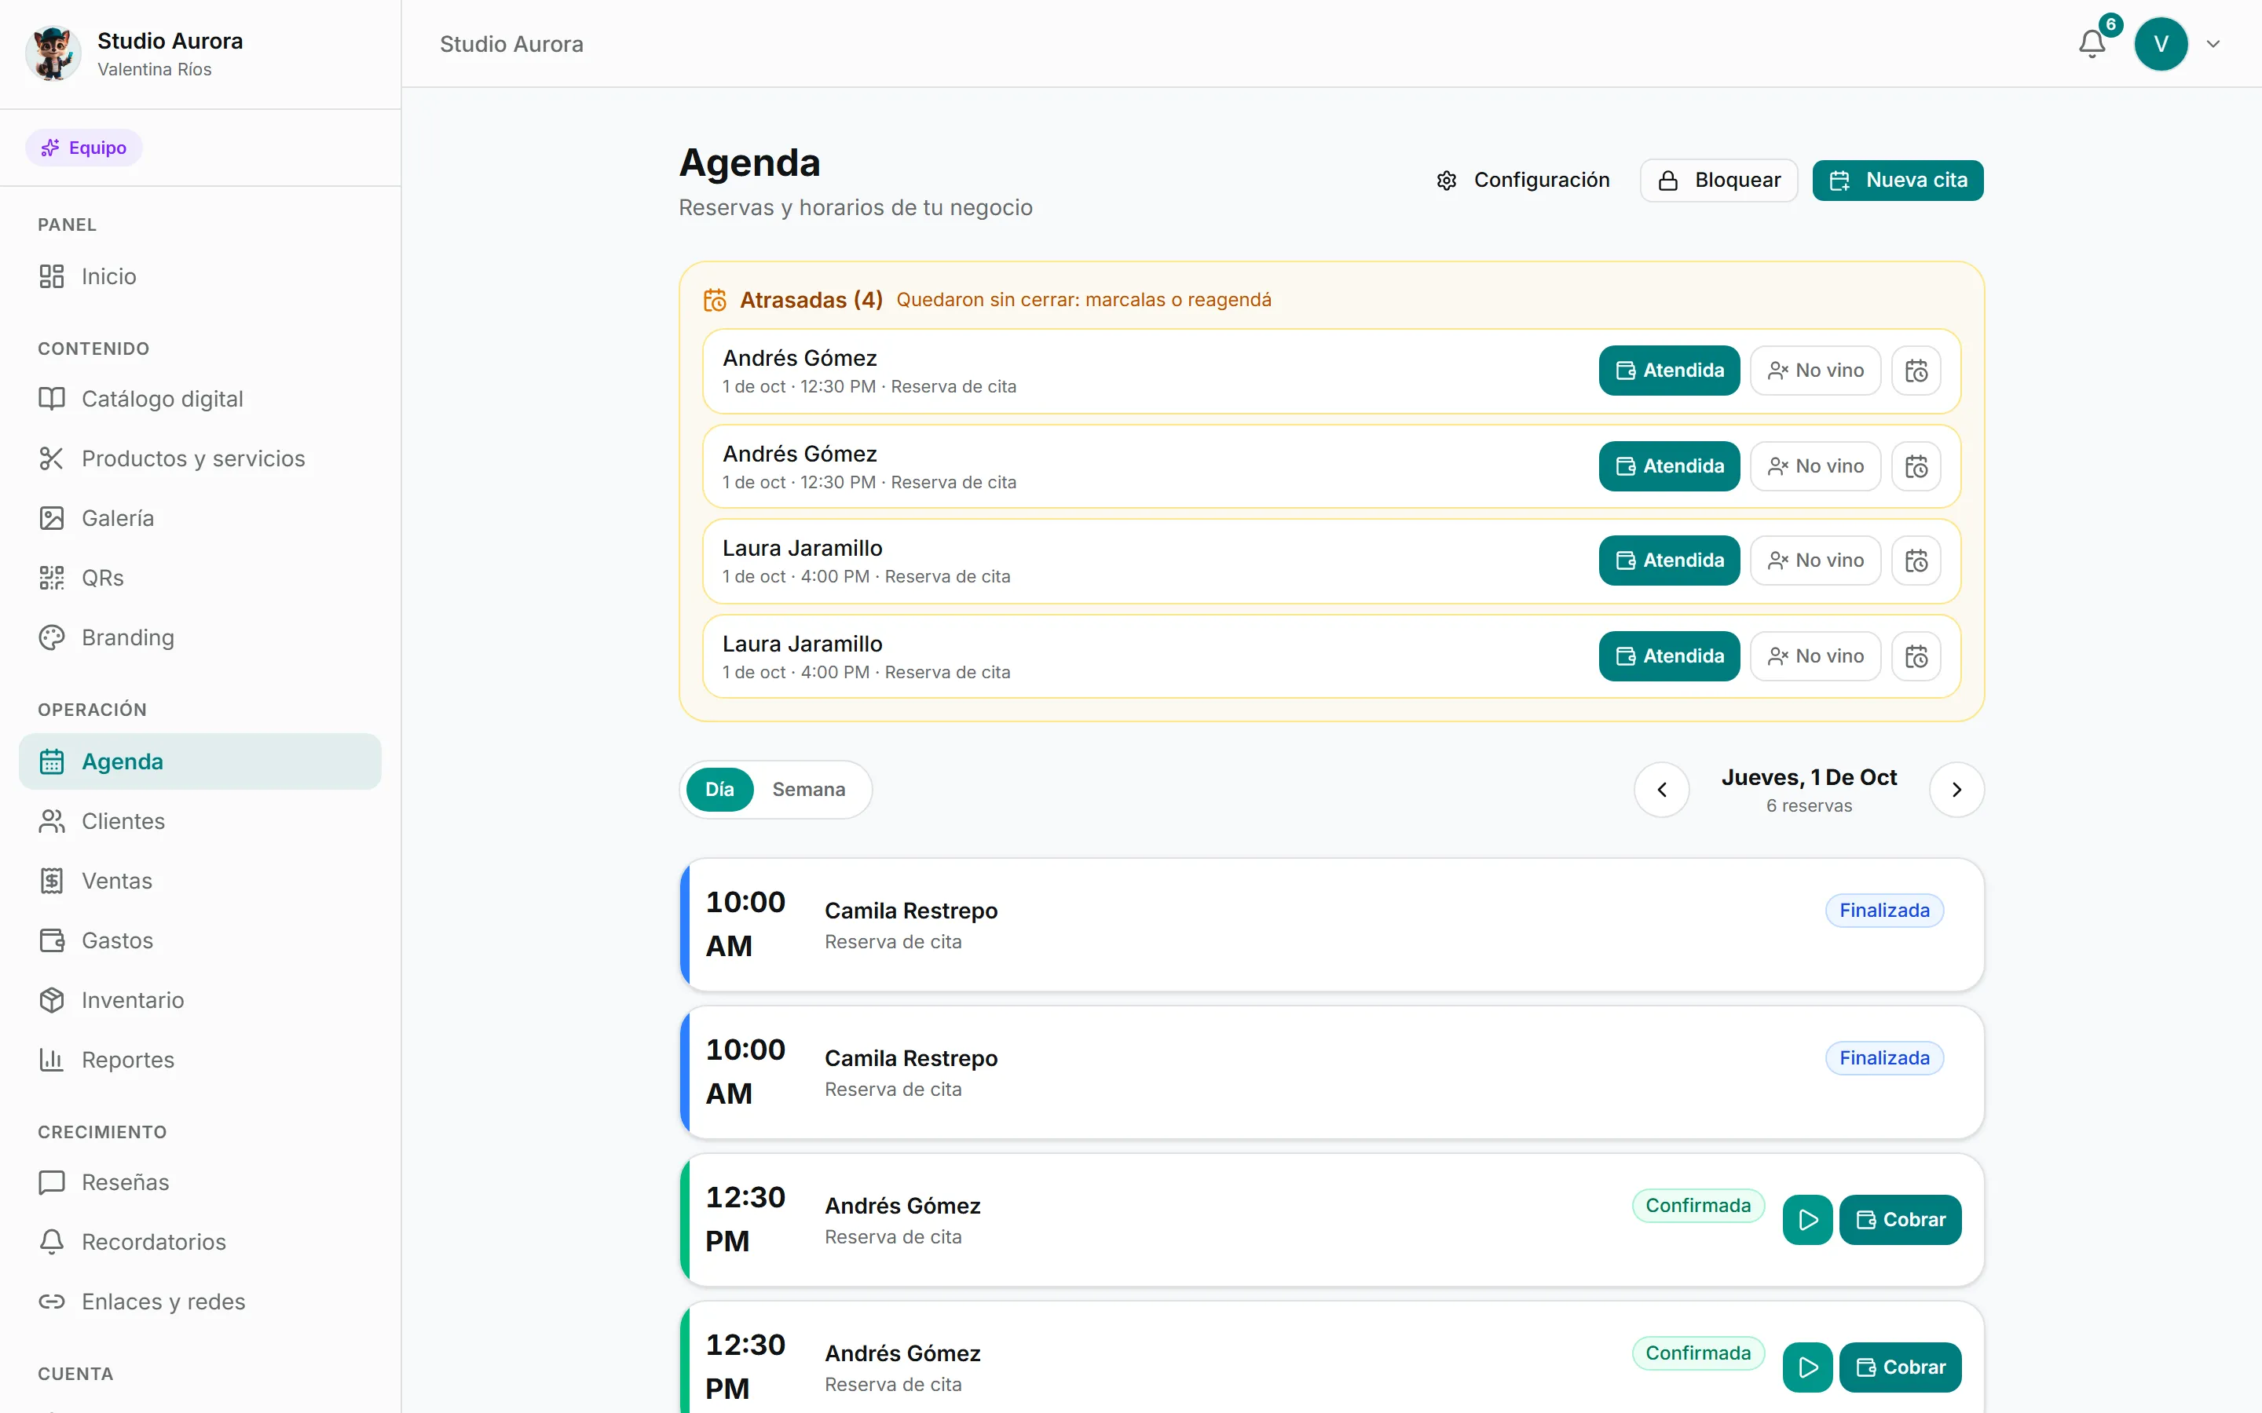The height and width of the screenshot is (1413, 2262).
Task: Open the notifications bell icon
Action: click(2092, 44)
